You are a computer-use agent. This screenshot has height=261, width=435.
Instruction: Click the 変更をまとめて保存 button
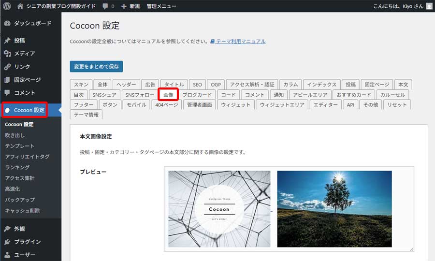pos(96,67)
